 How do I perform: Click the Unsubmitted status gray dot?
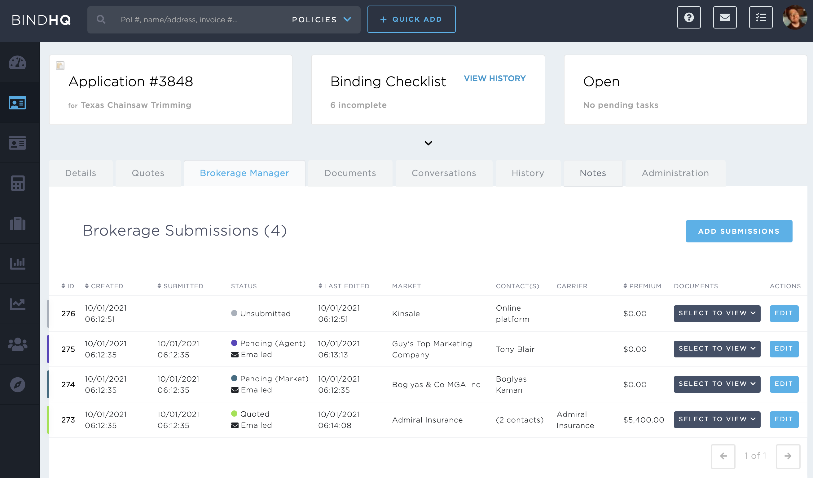tap(234, 313)
